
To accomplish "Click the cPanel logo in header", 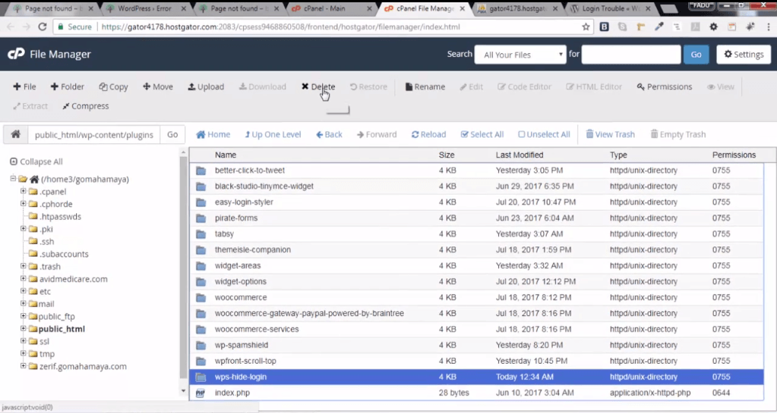I will (x=16, y=54).
